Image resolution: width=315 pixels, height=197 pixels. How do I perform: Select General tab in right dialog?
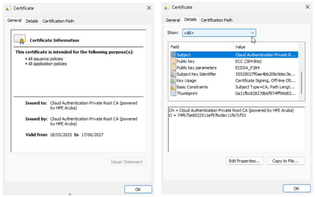coord(173,20)
